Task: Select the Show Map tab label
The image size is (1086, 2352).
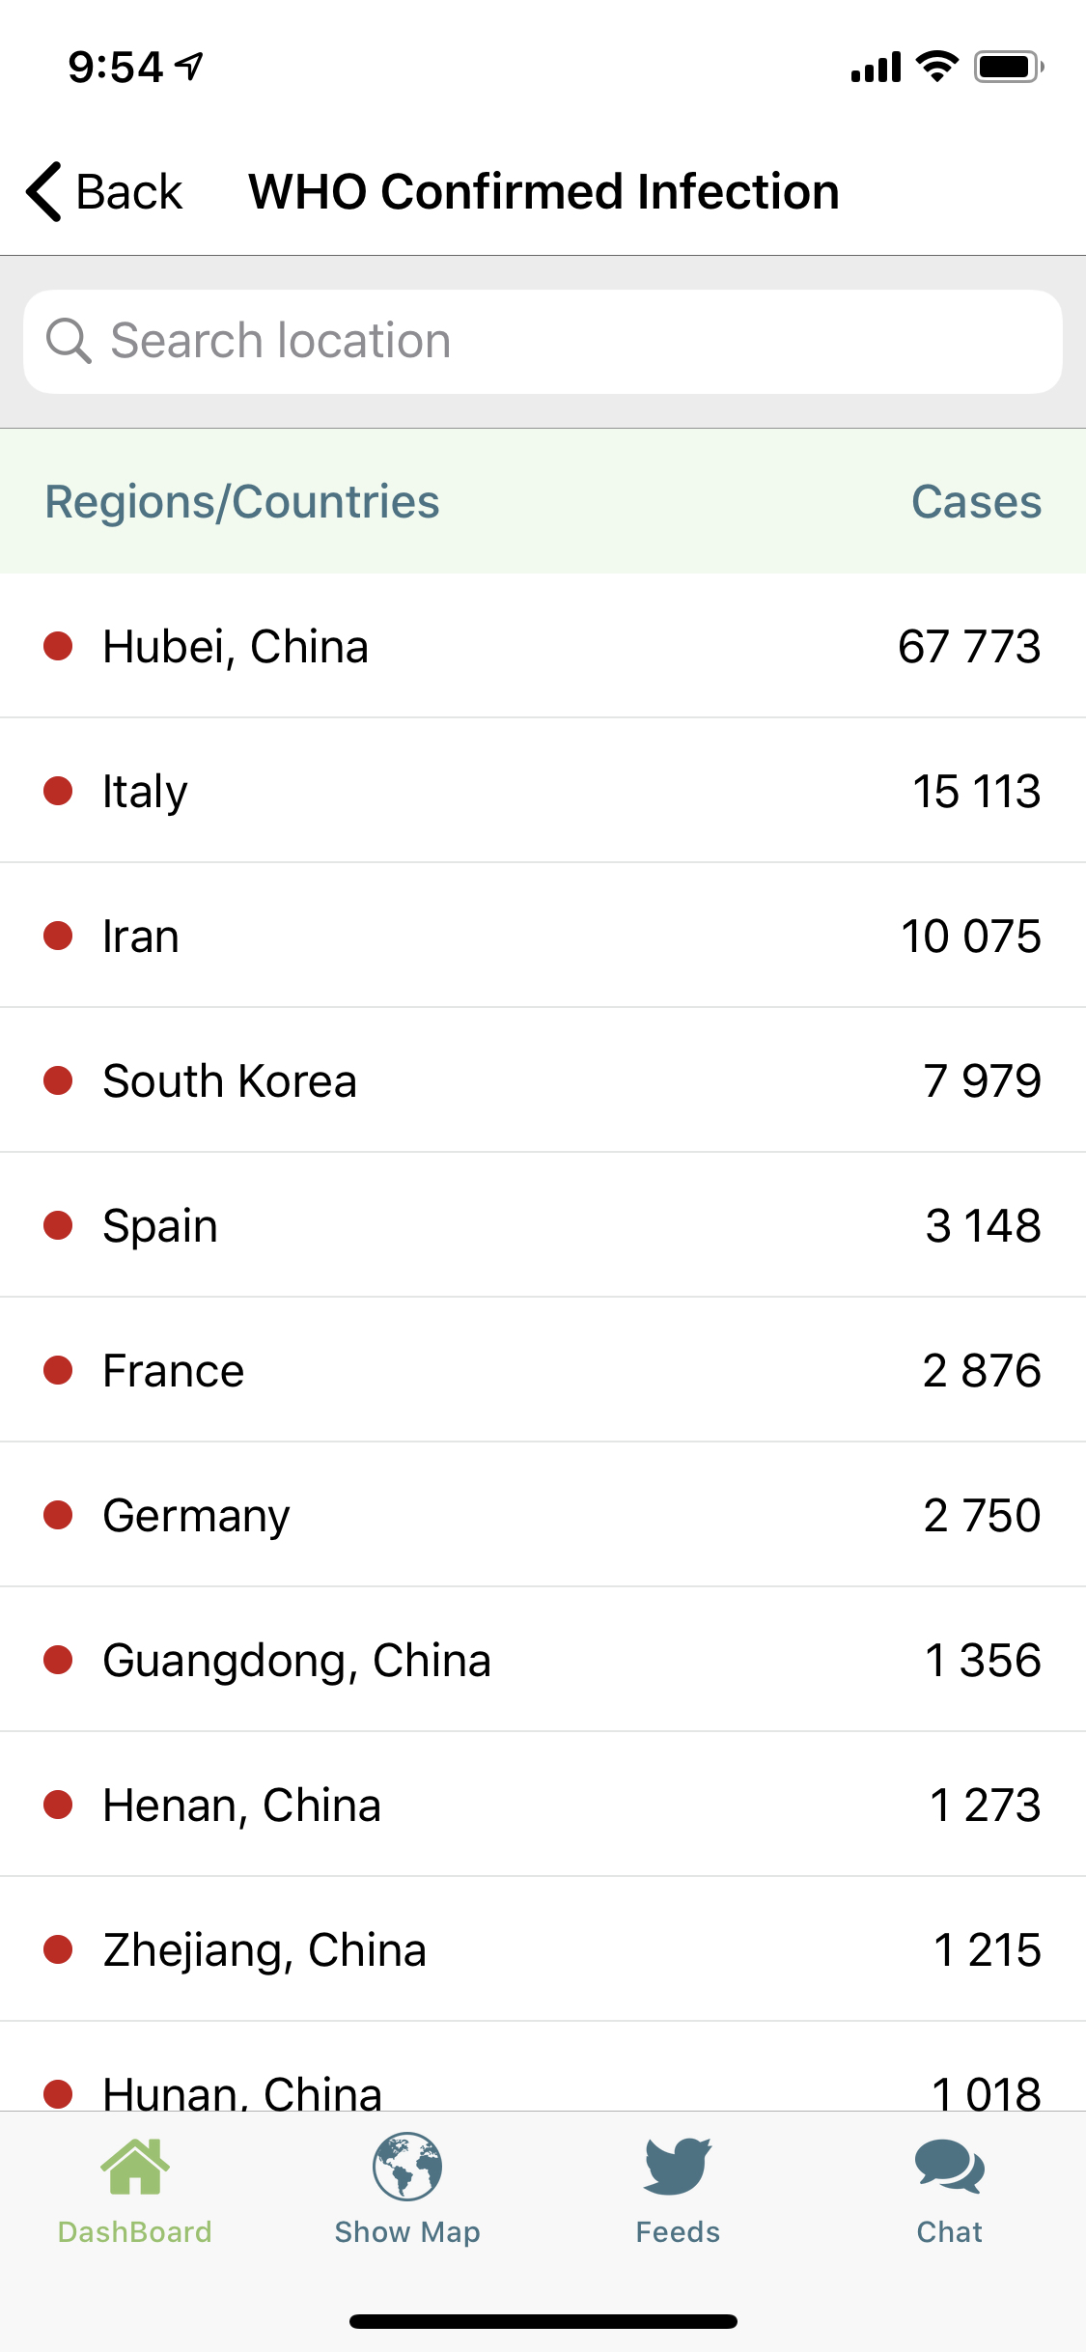Action: [407, 2232]
